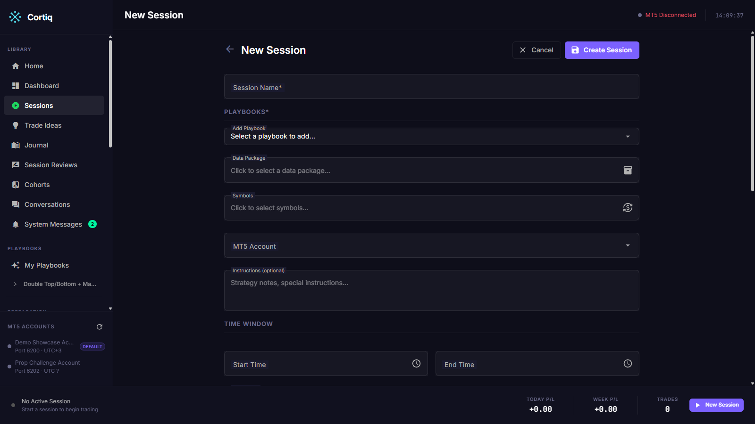The width and height of the screenshot is (755, 424).
Task: Open the Start Time clock picker
Action: (x=416, y=363)
